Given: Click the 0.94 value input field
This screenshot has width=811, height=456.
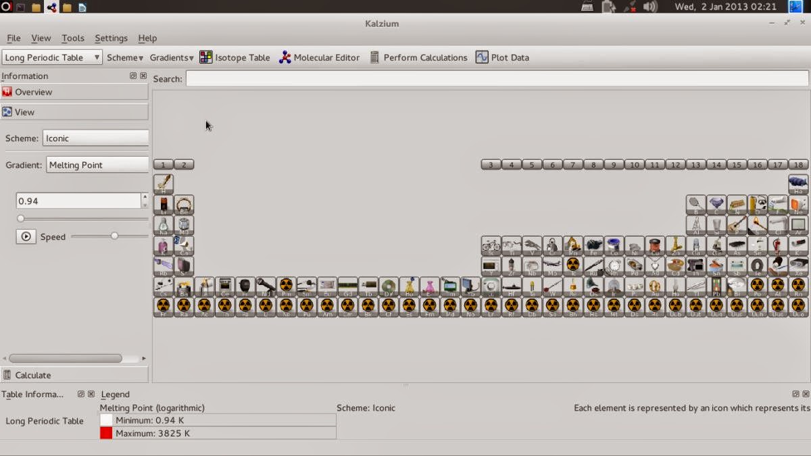Looking at the screenshot, I should [x=78, y=201].
